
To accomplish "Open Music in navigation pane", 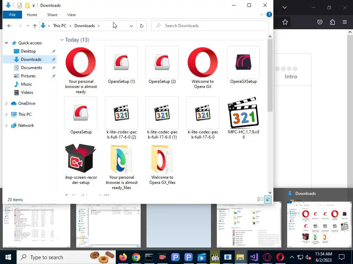I will click(27, 84).
